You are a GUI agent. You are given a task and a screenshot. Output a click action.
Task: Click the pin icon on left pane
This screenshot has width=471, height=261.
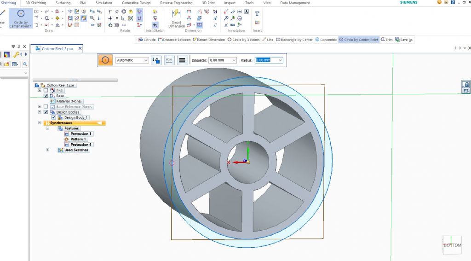point(18,46)
